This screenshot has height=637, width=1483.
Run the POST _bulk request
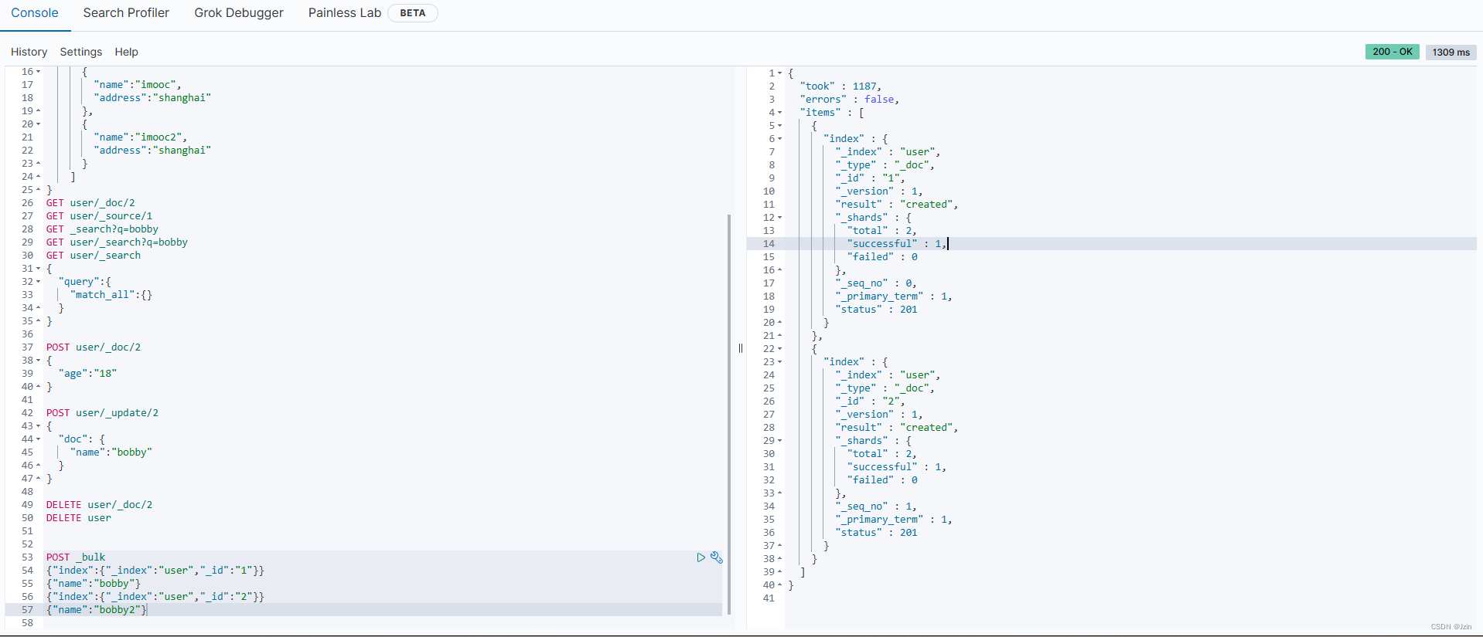tap(701, 557)
